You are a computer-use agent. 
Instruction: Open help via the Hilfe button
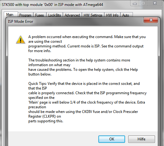(x=141, y=139)
